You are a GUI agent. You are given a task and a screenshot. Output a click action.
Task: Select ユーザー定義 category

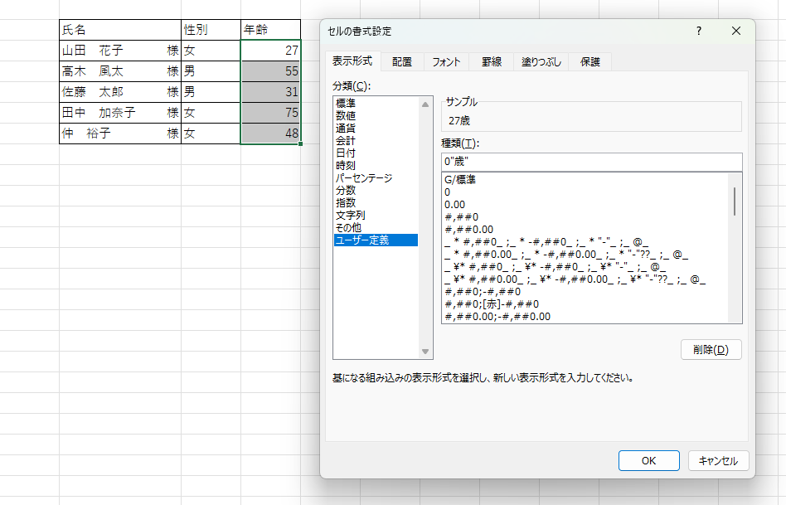(x=361, y=240)
